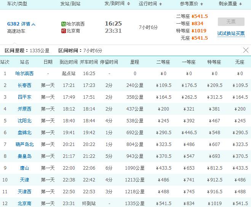Screen dimensions: 251x207
Task: Open station link 开原西
Action: tap(24, 109)
